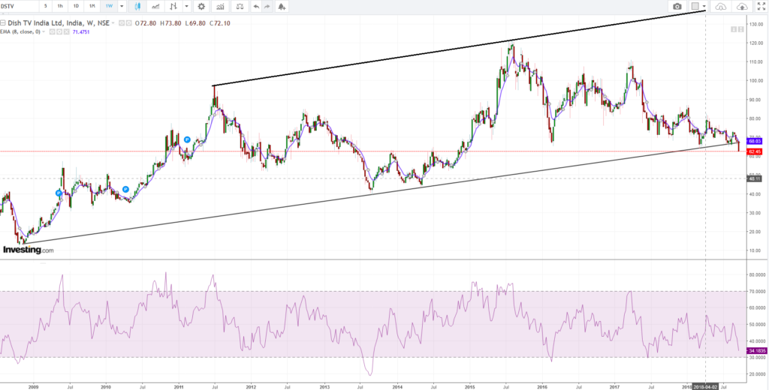Click the EMA (8, close, 0) label
The width and height of the screenshot is (769, 390).
20,31
